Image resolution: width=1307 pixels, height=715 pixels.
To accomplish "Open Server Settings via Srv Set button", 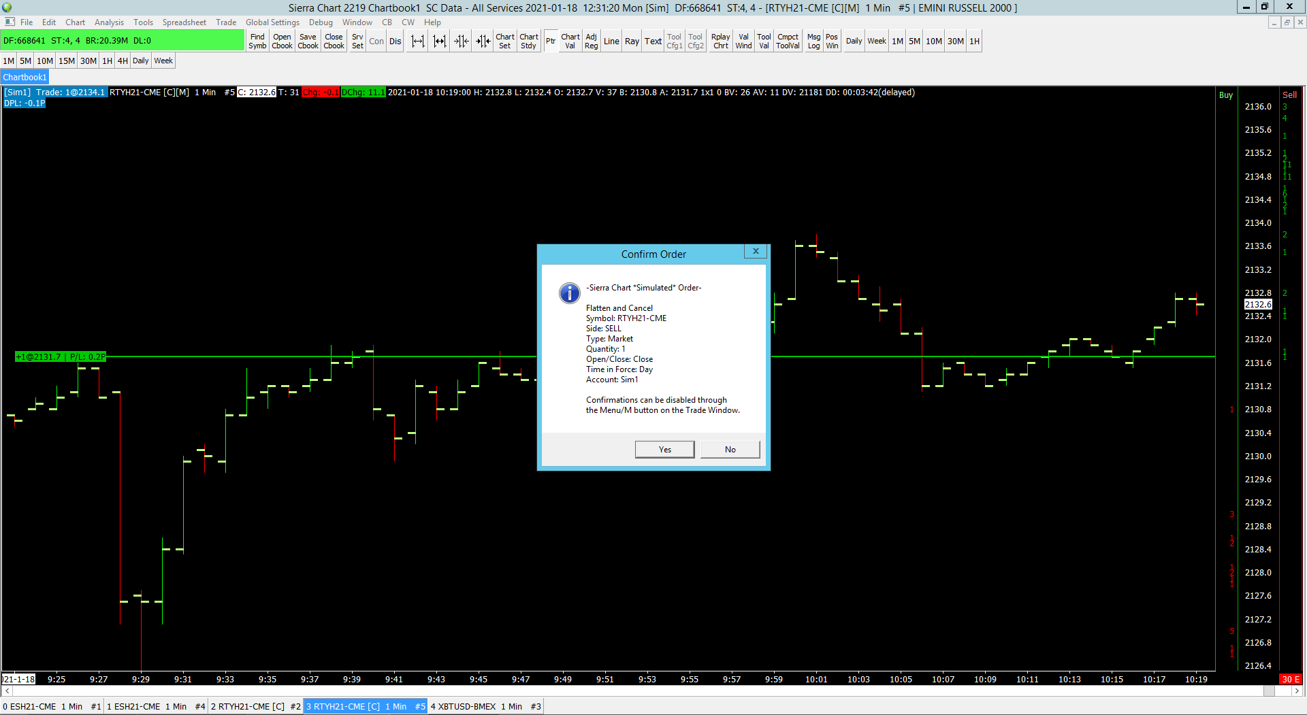I will pos(357,41).
